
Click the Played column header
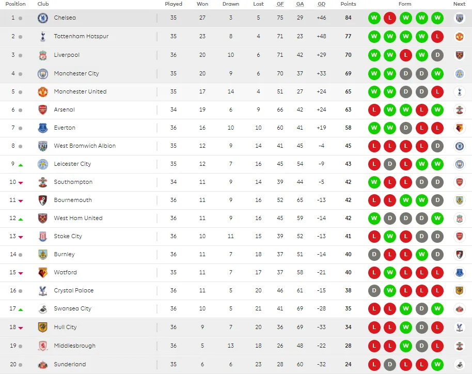pos(174,4)
